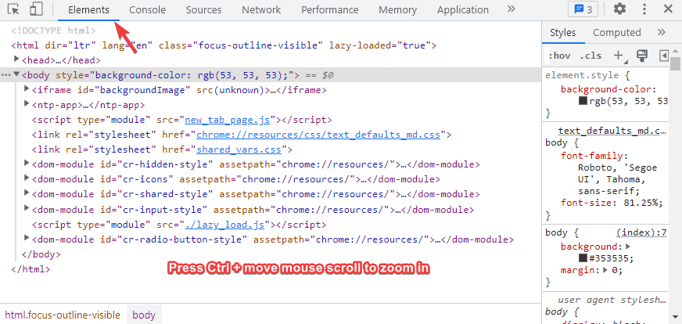Expand the ntp-app element node

click(27, 104)
